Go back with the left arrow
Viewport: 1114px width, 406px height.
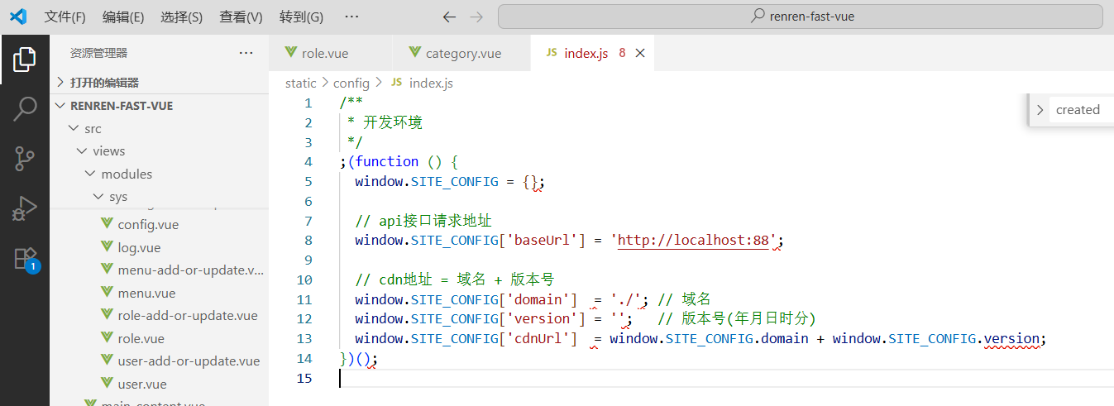pyautogui.click(x=449, y=17)
